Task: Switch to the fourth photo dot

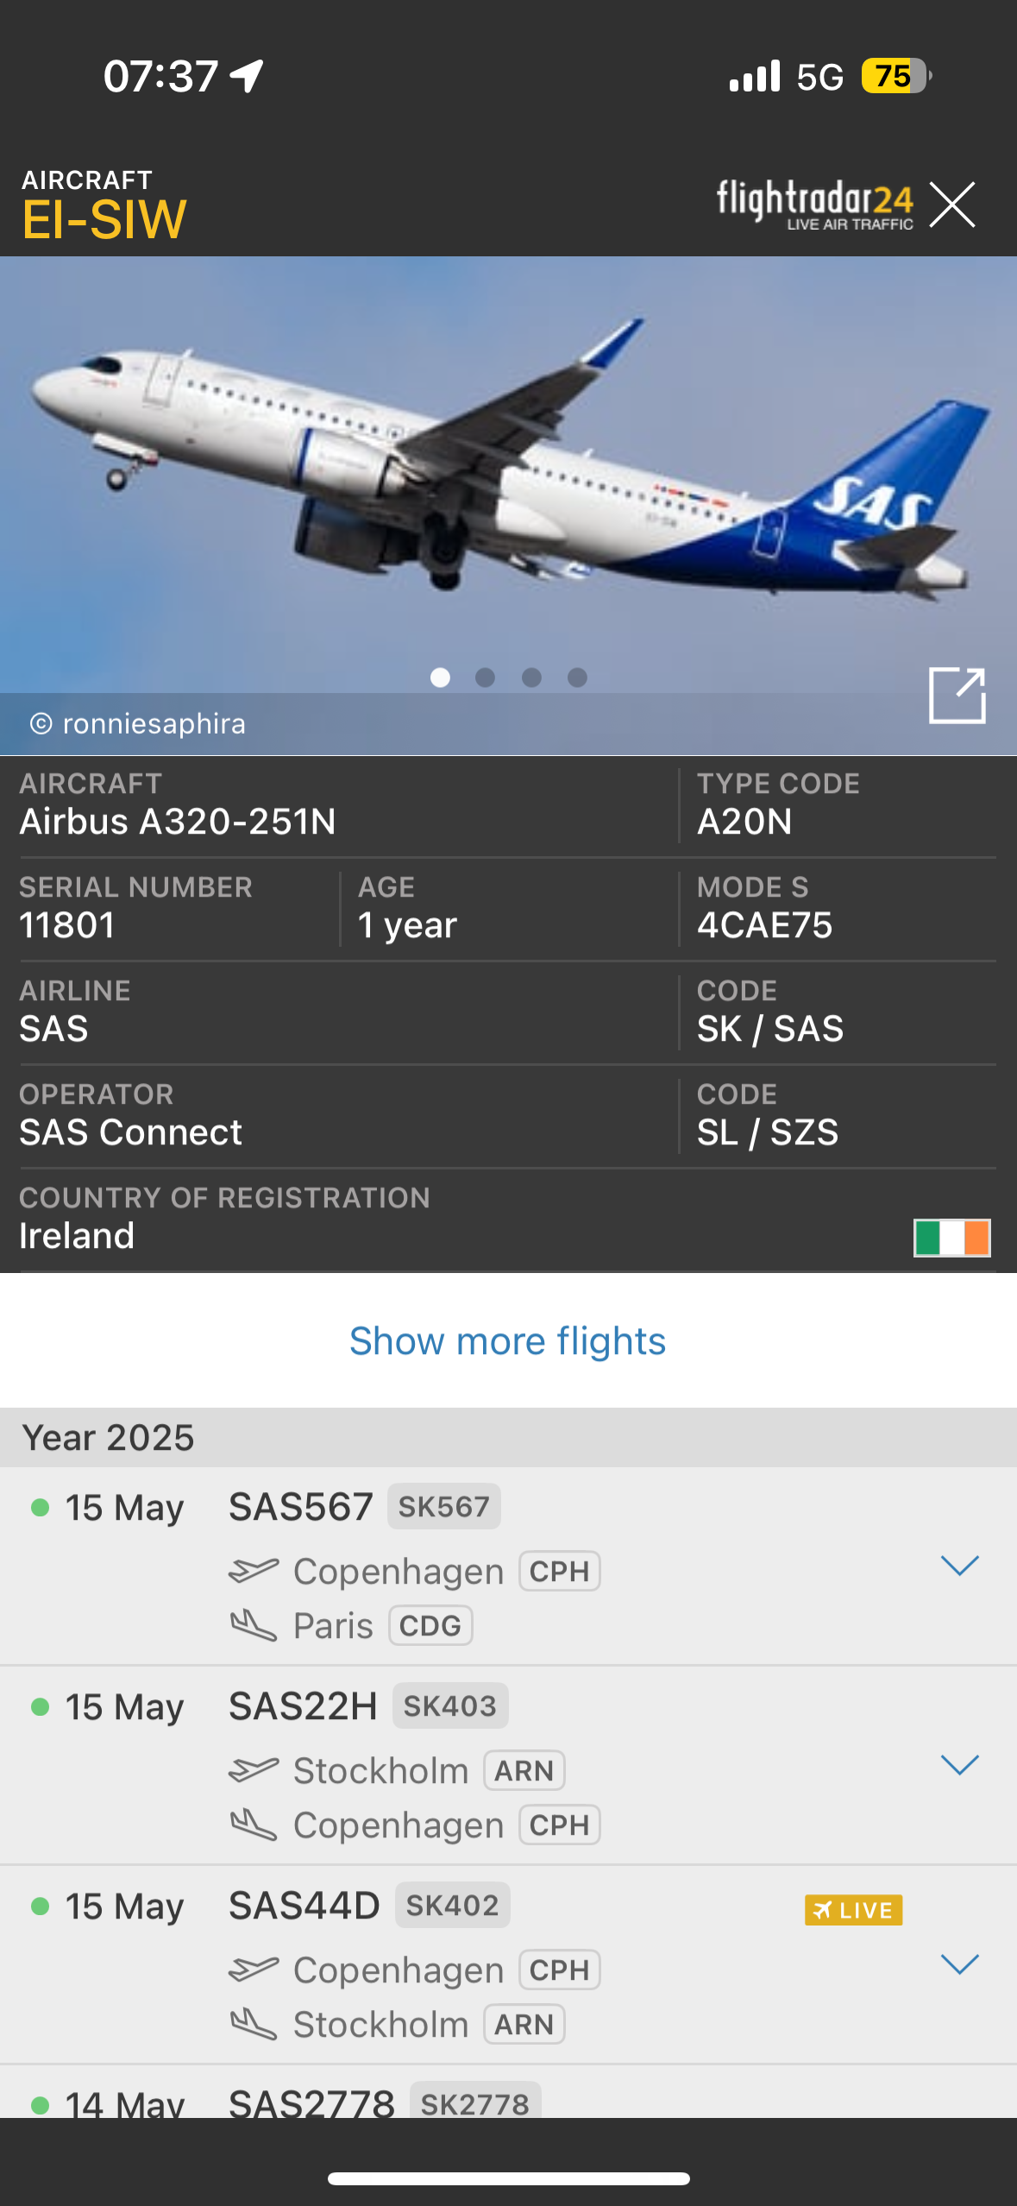Action: tap(577, 678)
